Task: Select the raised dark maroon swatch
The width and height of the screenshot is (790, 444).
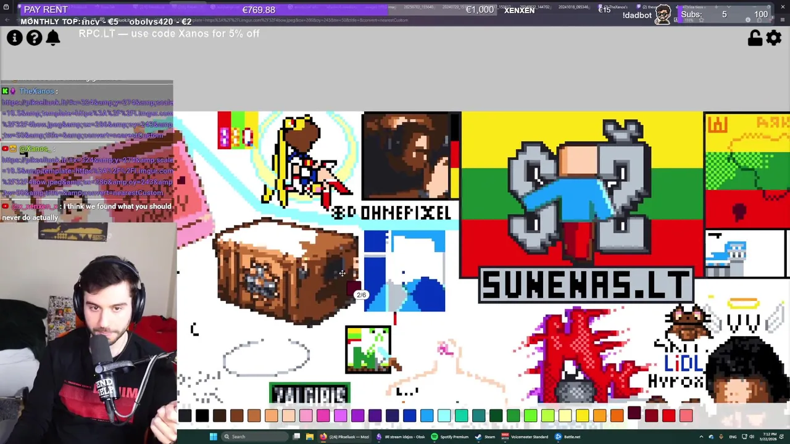Action: [634, 413]
